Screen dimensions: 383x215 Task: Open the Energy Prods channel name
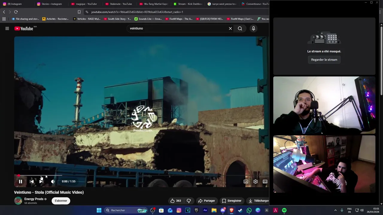click(34, 199)
